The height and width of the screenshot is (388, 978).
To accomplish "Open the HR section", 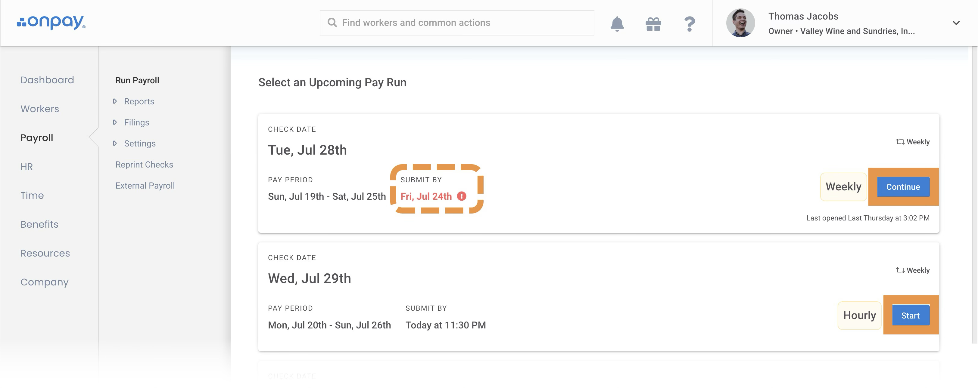I will coord(26,167).
